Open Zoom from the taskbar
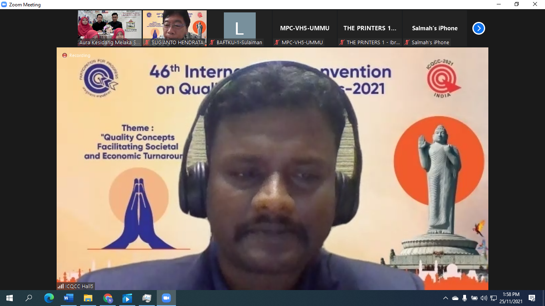 coord(166,298)
